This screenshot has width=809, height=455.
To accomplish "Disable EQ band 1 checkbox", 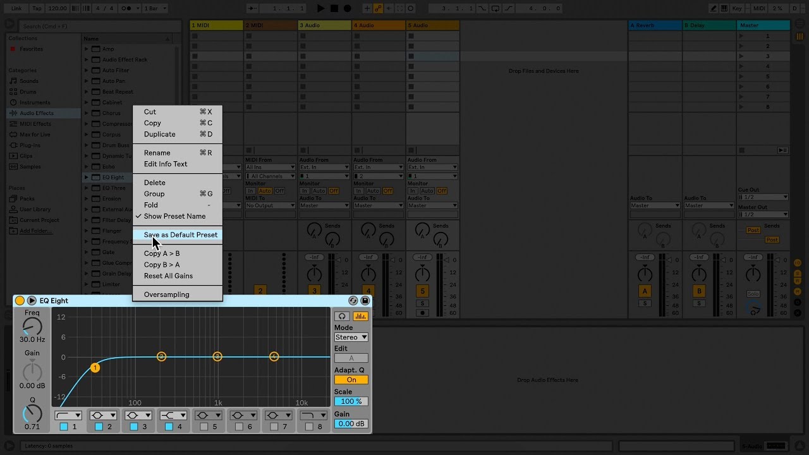I will click(x=63, y=427).
